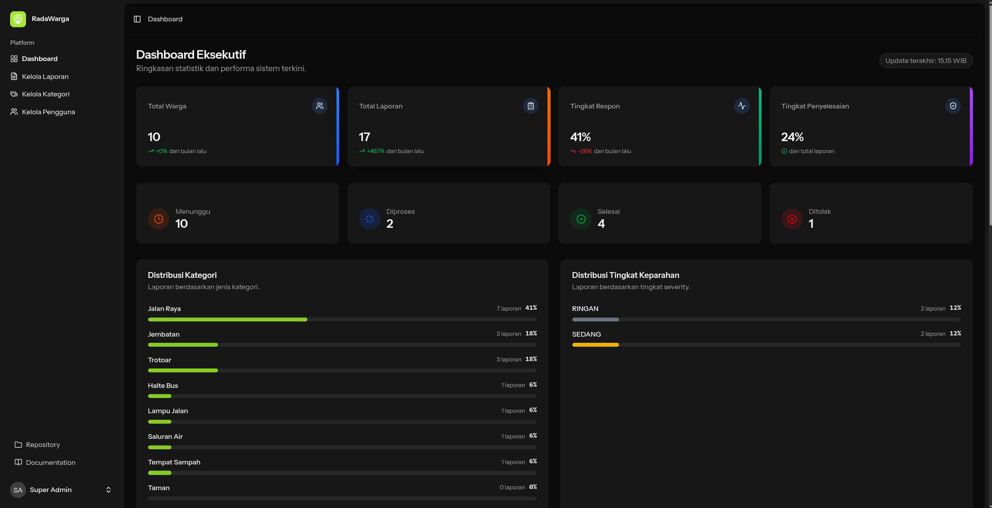Go to the Kelola Kategori page
The image size is (992, 508).
[45, 94]
